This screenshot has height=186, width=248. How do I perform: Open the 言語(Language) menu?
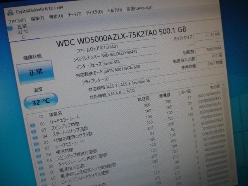[x=139, y=8]
